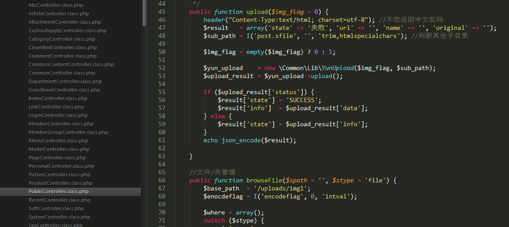Open MemberGroupController.class.php file
The width and height of the screenshot is (509, 227).
click(x=68, y=132)
